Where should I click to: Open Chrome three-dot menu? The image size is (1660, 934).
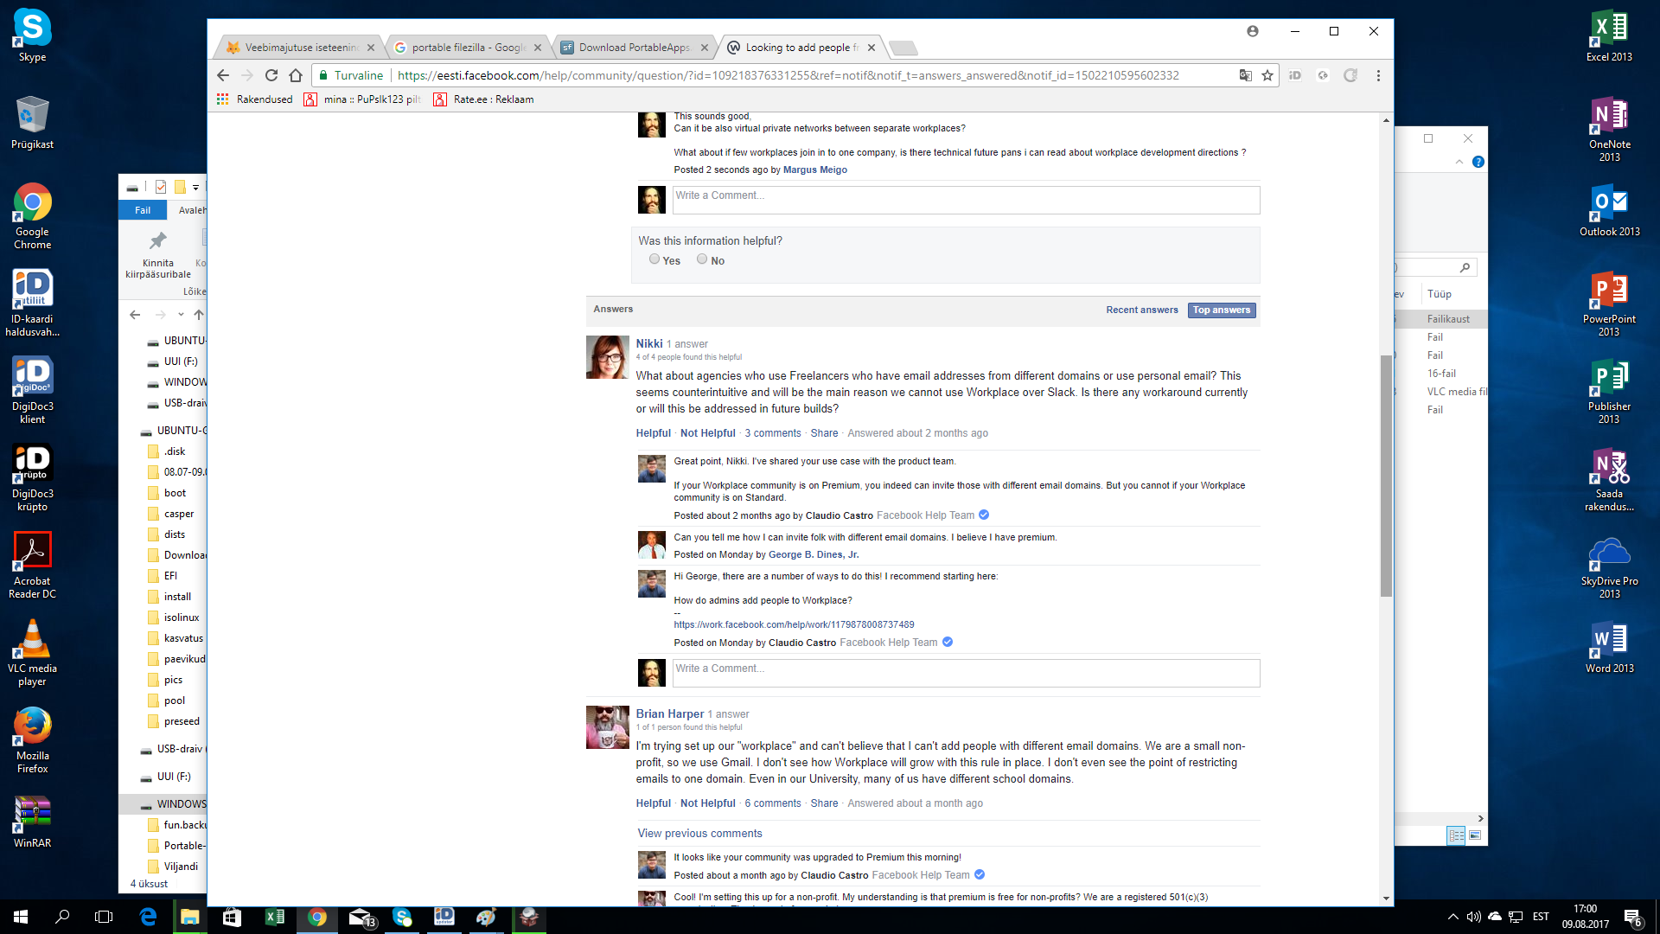pyautogui.click(x=1378, y=75)
